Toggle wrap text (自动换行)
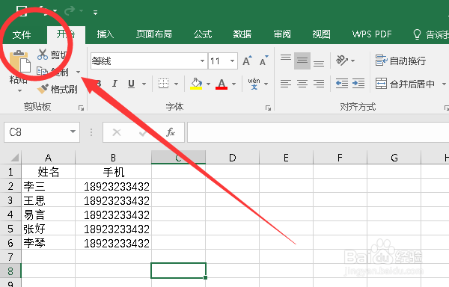 point(400,61)
